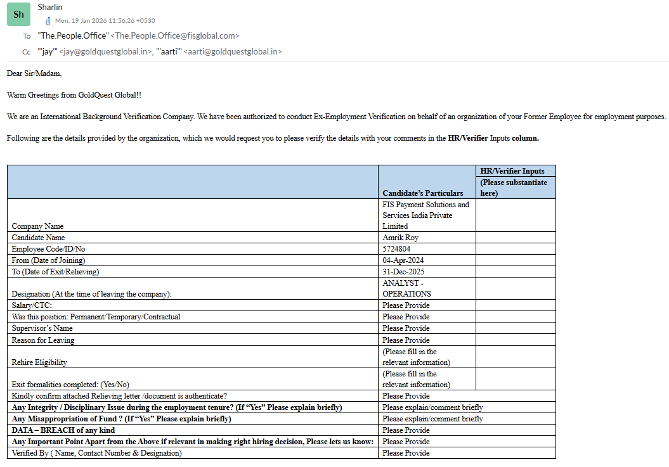Click relieving date 31-Dec-2025
This screenshot has width=669, height=467.
(403, 272)
